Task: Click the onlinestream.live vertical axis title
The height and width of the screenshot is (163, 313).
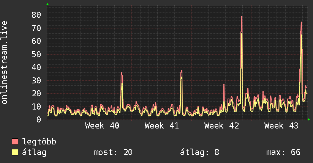Action: (4, 63)
